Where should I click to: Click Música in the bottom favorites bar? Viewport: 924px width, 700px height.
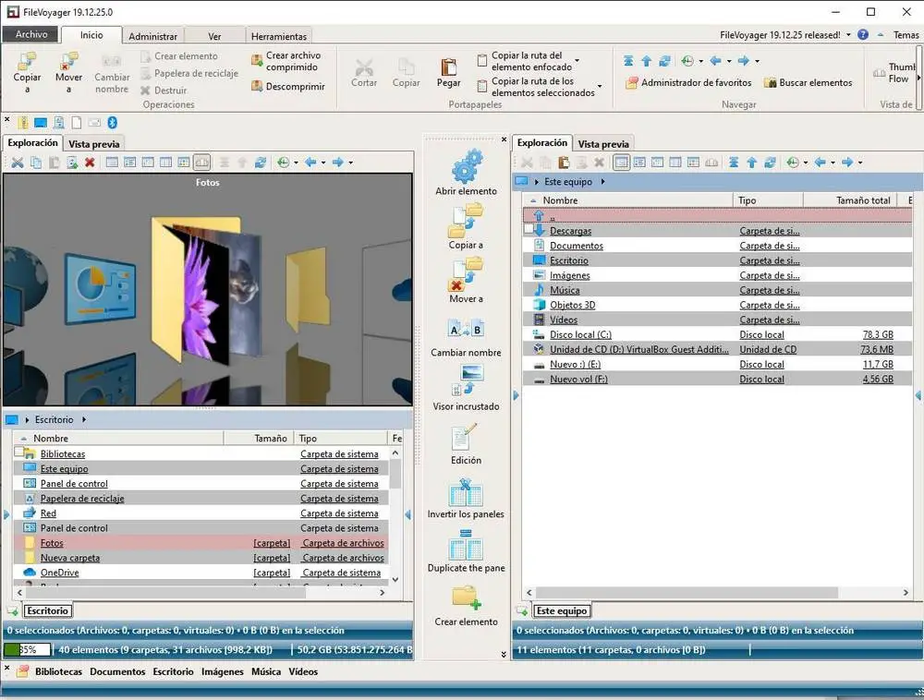[266, 671]
